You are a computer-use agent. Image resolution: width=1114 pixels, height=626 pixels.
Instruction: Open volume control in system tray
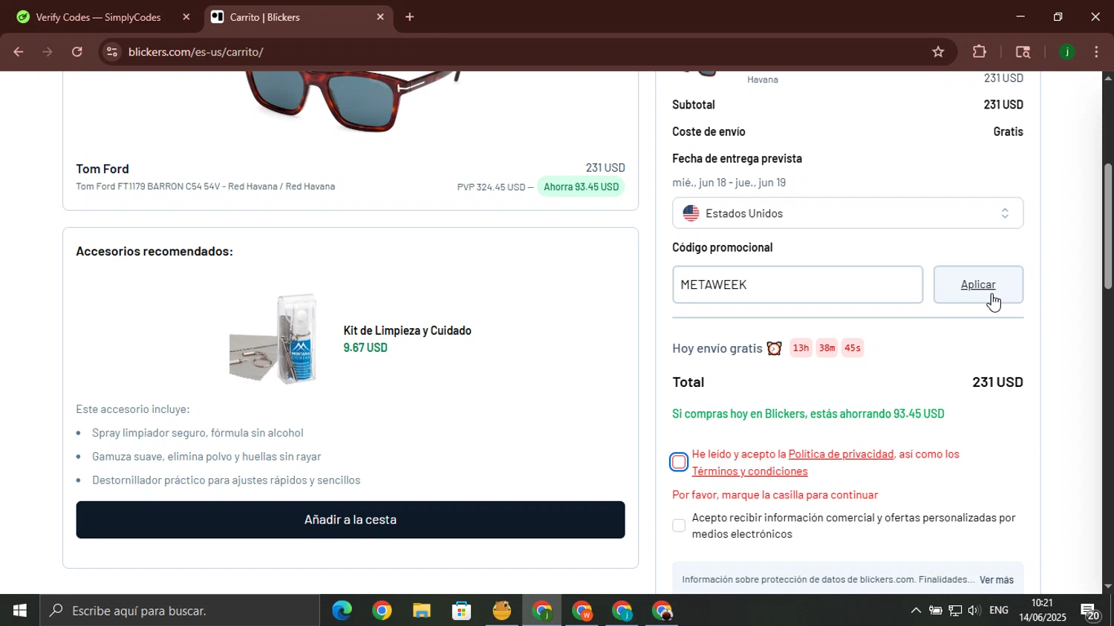974,610
